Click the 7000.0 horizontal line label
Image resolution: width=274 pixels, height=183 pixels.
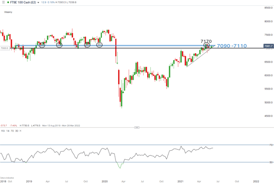click(x=5, y=48)
